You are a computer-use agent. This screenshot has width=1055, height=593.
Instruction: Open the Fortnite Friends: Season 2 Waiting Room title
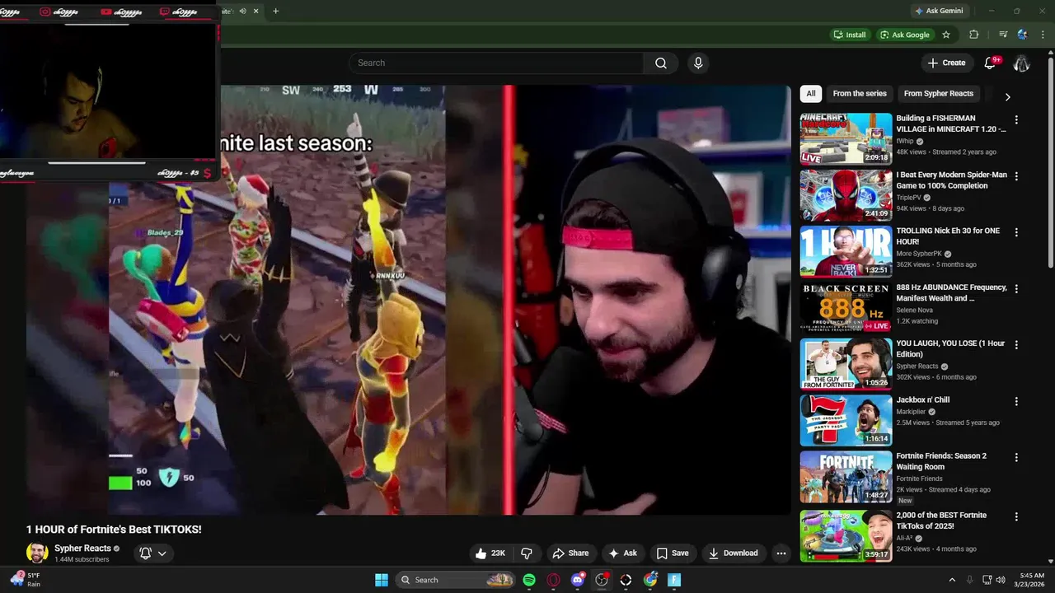(x=941, y=461)
